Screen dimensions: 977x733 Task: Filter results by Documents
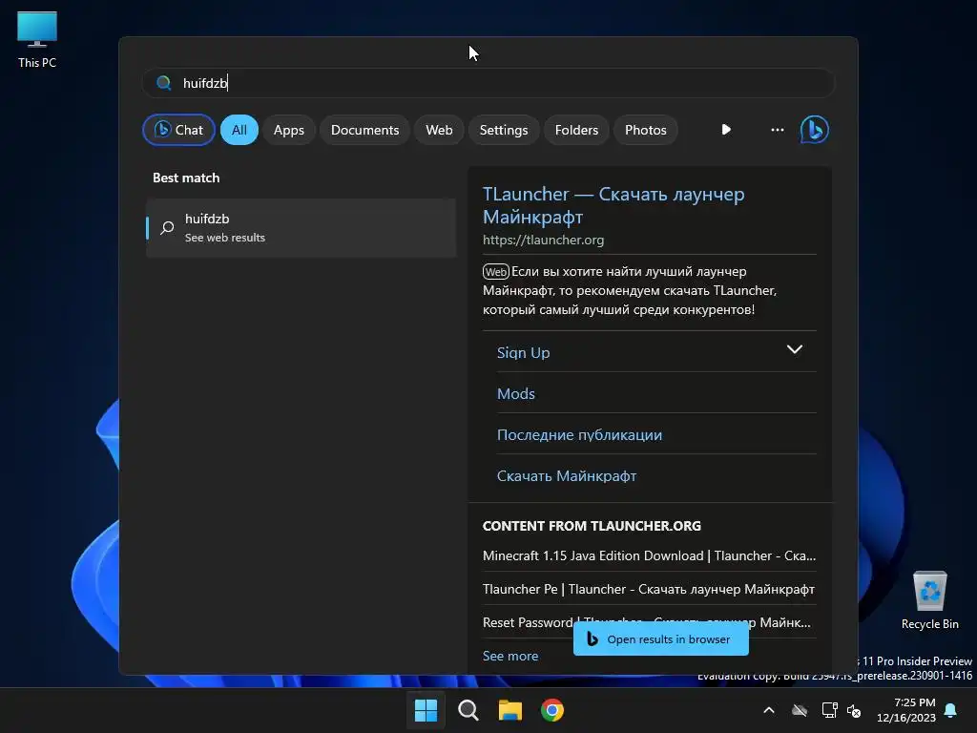[364, 130]
